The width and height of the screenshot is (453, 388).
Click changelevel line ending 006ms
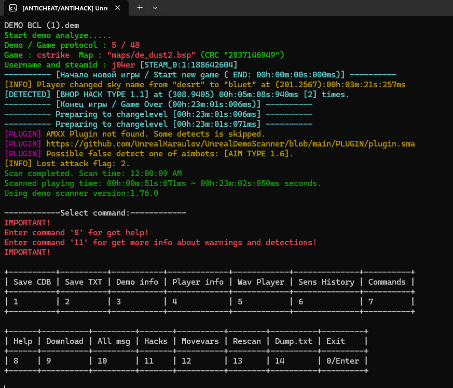(158, 114)
